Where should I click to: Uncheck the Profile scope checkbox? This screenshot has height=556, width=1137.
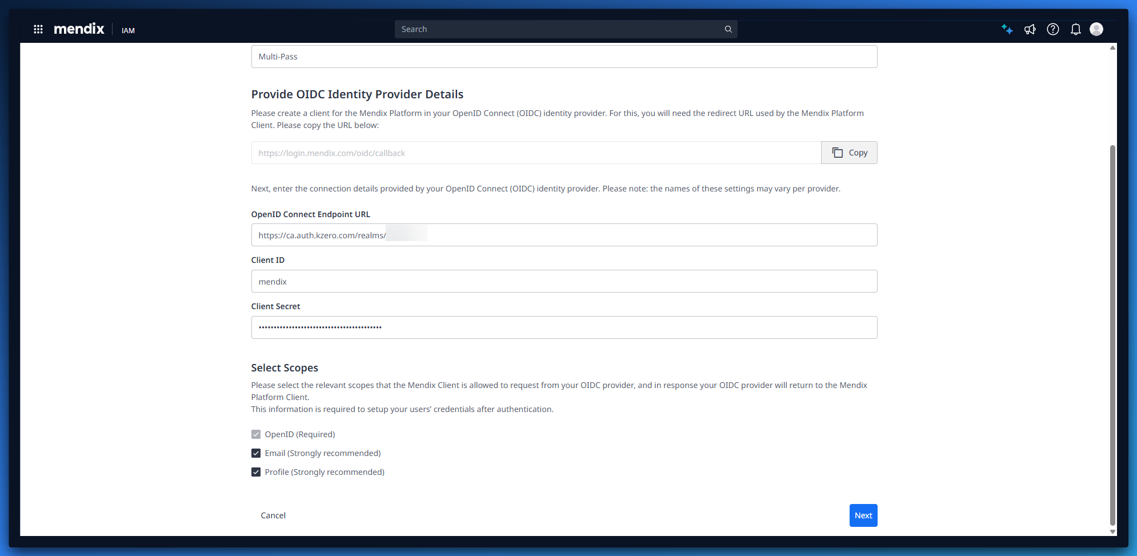click(x=256, y=472)
